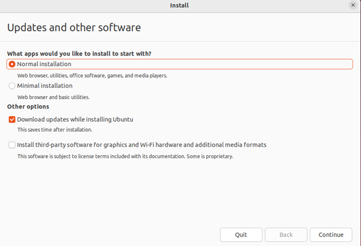Screen dimensions: 361x246
Task: Click the 'Minimal installation' label text
Action: 45,86
